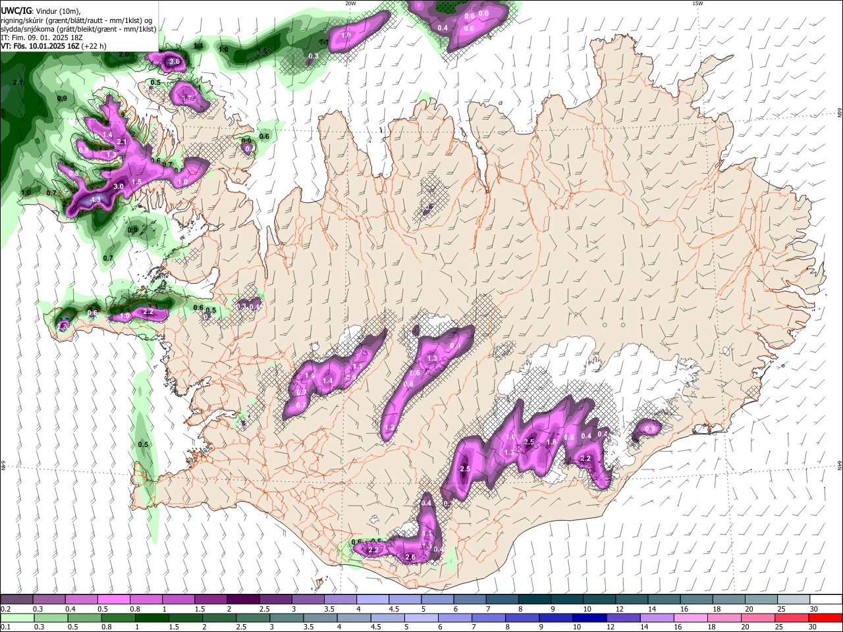
Task: Click the 'VT: Fös. 10.01.2025 16Z' valid time
Action: [41, 47]
